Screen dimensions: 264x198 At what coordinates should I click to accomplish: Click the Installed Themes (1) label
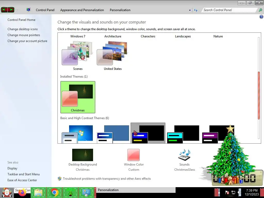pos(74,77)
